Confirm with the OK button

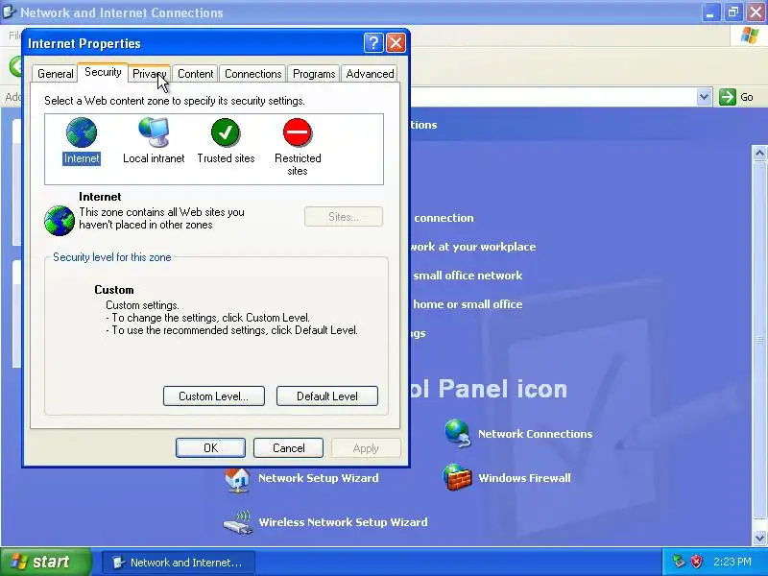pos(210,448)
